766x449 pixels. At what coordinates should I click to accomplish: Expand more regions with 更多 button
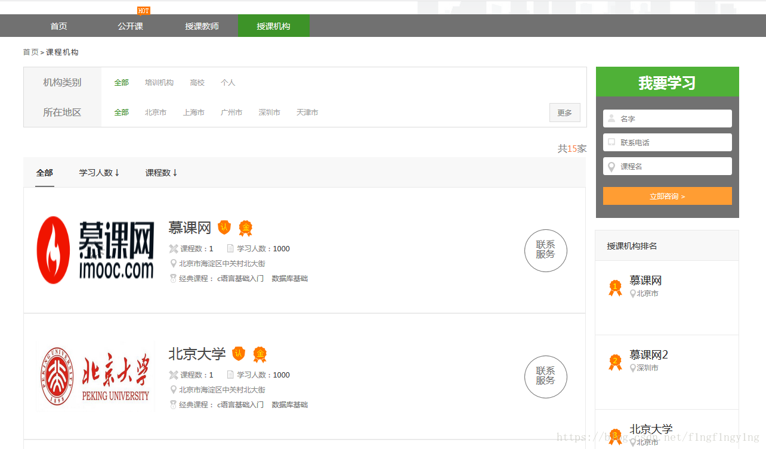coord(565,113)
